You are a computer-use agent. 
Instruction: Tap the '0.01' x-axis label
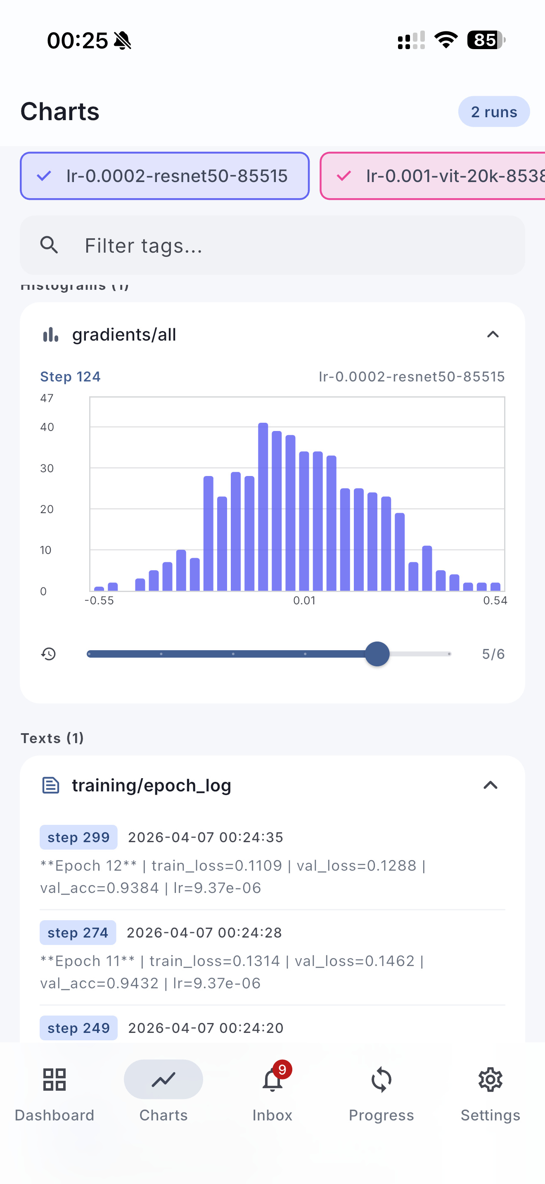(304, 600)
